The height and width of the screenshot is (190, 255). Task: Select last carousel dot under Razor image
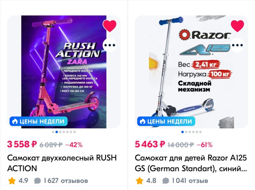(200, 132)
